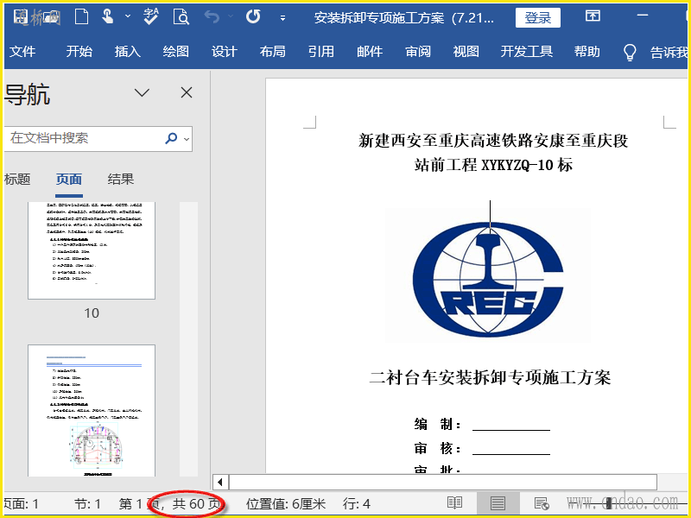
Task: Switch to the 插入 ribbon tab
Action: click(128, 52)
